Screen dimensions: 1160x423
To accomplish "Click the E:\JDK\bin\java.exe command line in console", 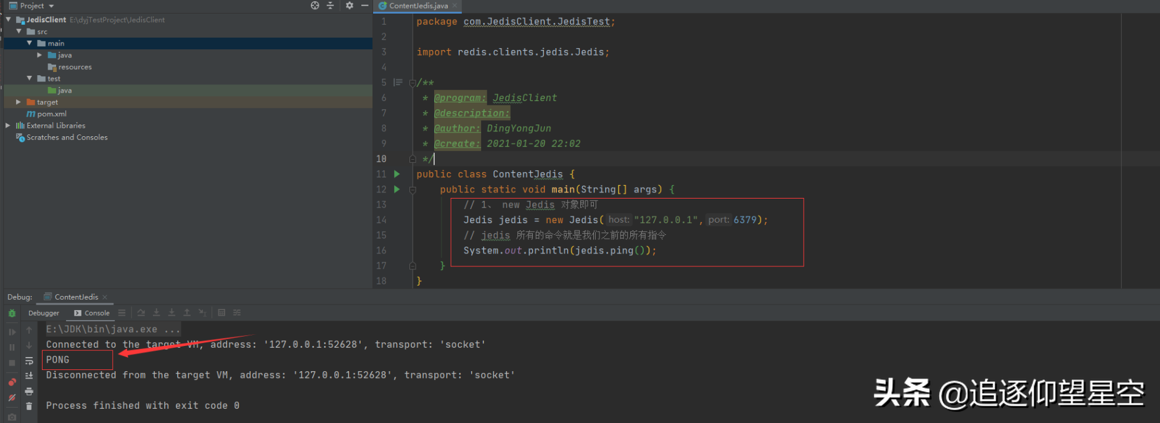I will [113, 329].
